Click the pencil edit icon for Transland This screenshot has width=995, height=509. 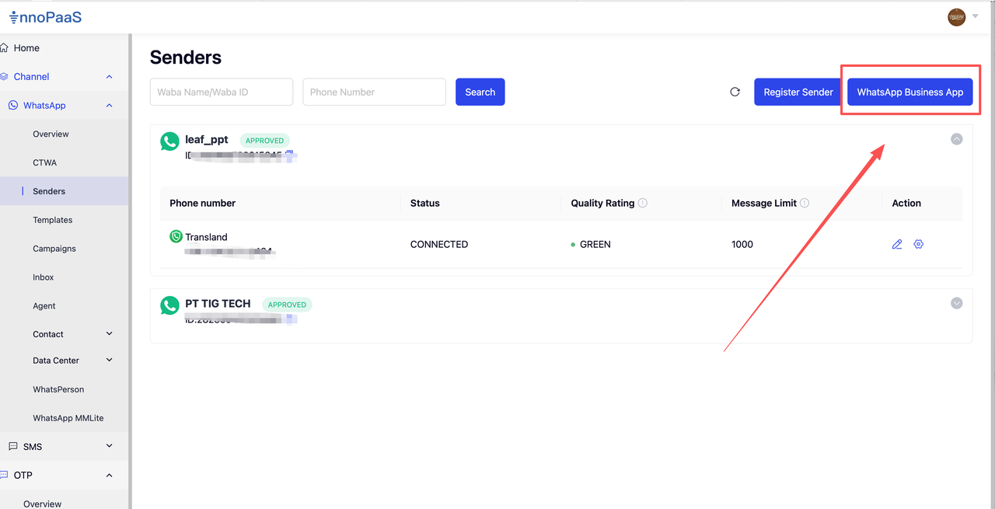[897, 244]
